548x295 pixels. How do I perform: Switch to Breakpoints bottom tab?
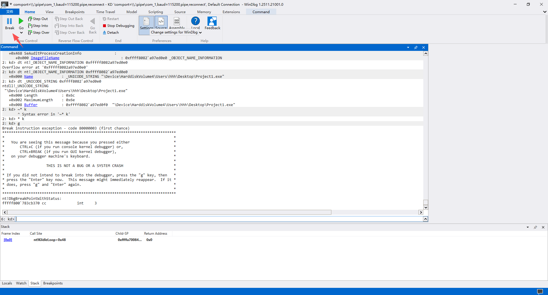click(53, 283)
